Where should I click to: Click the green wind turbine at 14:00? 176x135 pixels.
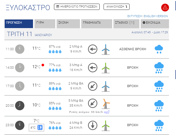tap(105, 68)
